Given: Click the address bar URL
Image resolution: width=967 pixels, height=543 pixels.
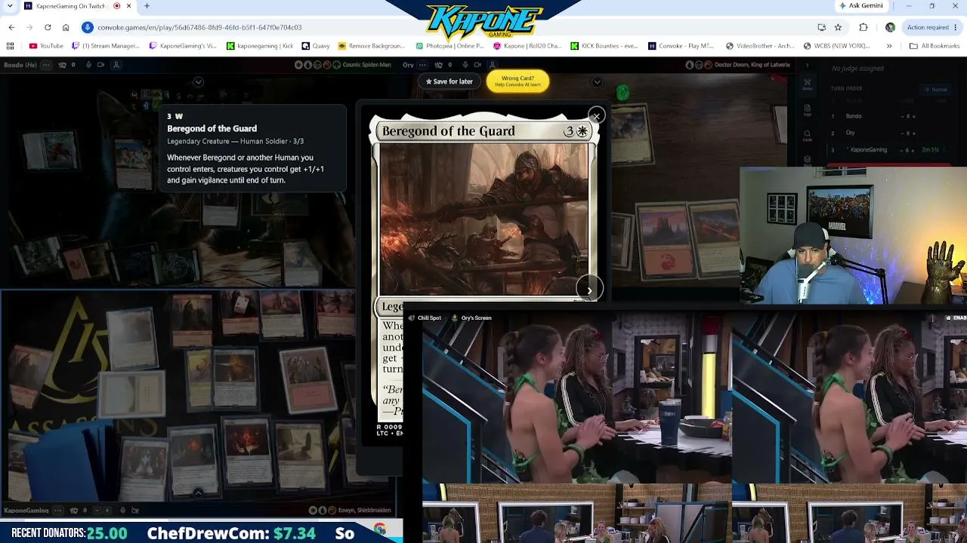Looking at the screenshot, I should tap(199, 27).
